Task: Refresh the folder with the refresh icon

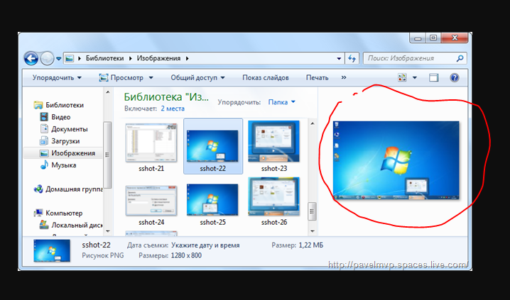Action: click(x=352, y=58)
